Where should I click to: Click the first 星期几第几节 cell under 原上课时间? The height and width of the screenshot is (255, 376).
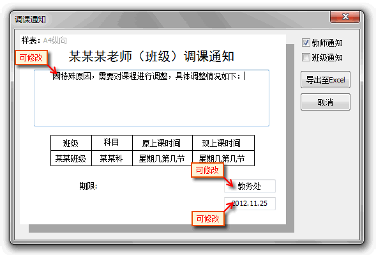(x=162, y=158)
